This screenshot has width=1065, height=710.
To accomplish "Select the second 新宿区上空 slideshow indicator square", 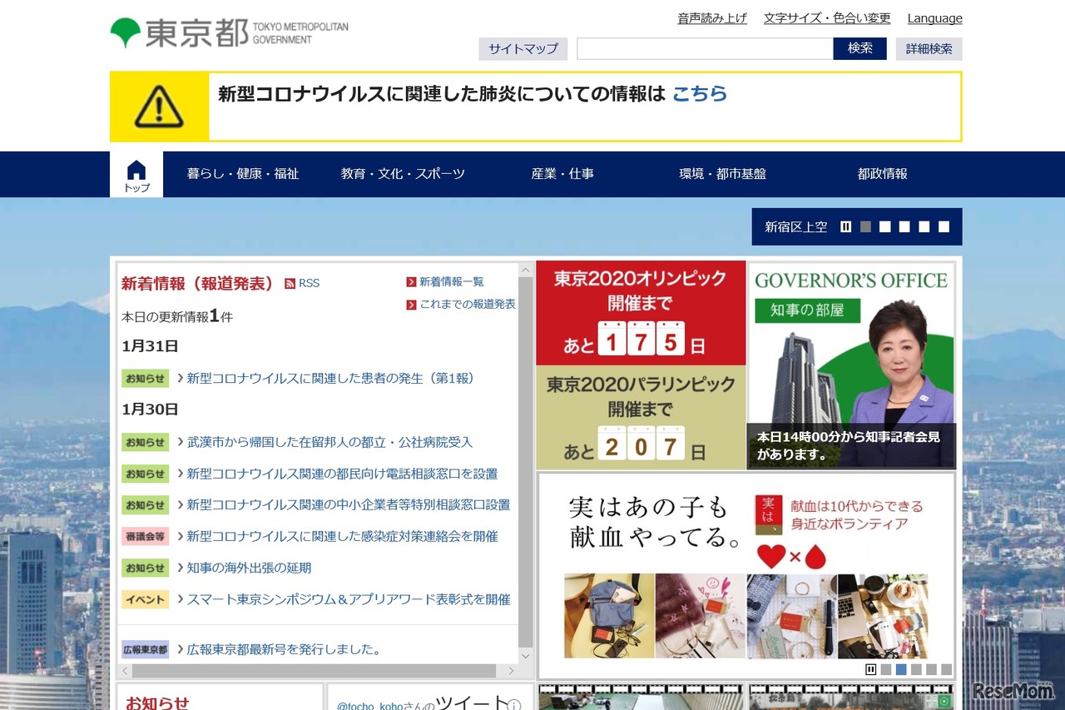I will [885, 226].
